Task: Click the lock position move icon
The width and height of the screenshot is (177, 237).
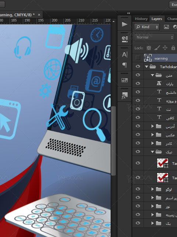Action: [165, 48]
